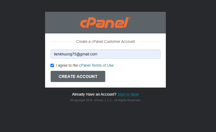
Task: Focus the email address input field
Action: pyautogui.click(x=129, y=54)
